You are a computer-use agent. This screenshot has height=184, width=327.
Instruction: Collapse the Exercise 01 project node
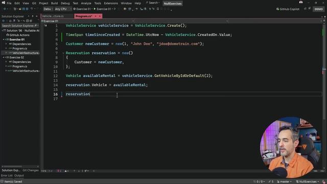4,39
